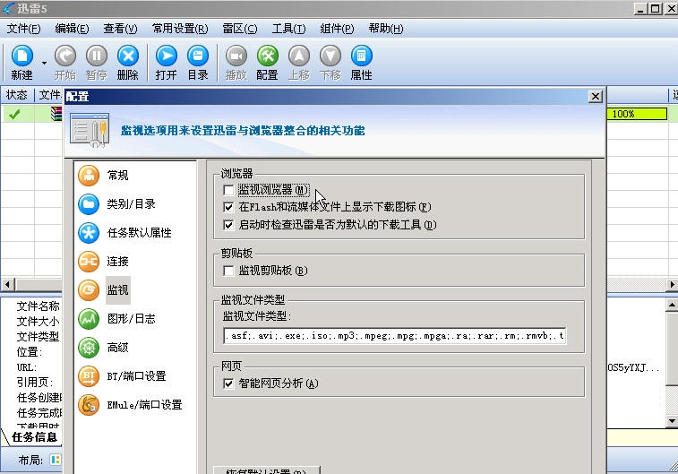Open the 常用设置(R) menu
The image size is (678, 474).
coord(180,29)
